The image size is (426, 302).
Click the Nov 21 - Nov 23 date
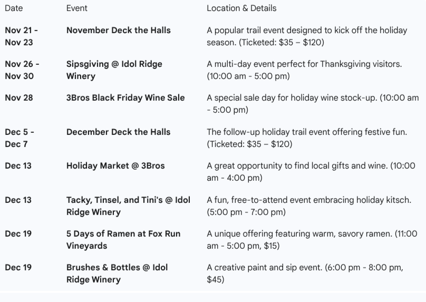[x=21, y=36]
